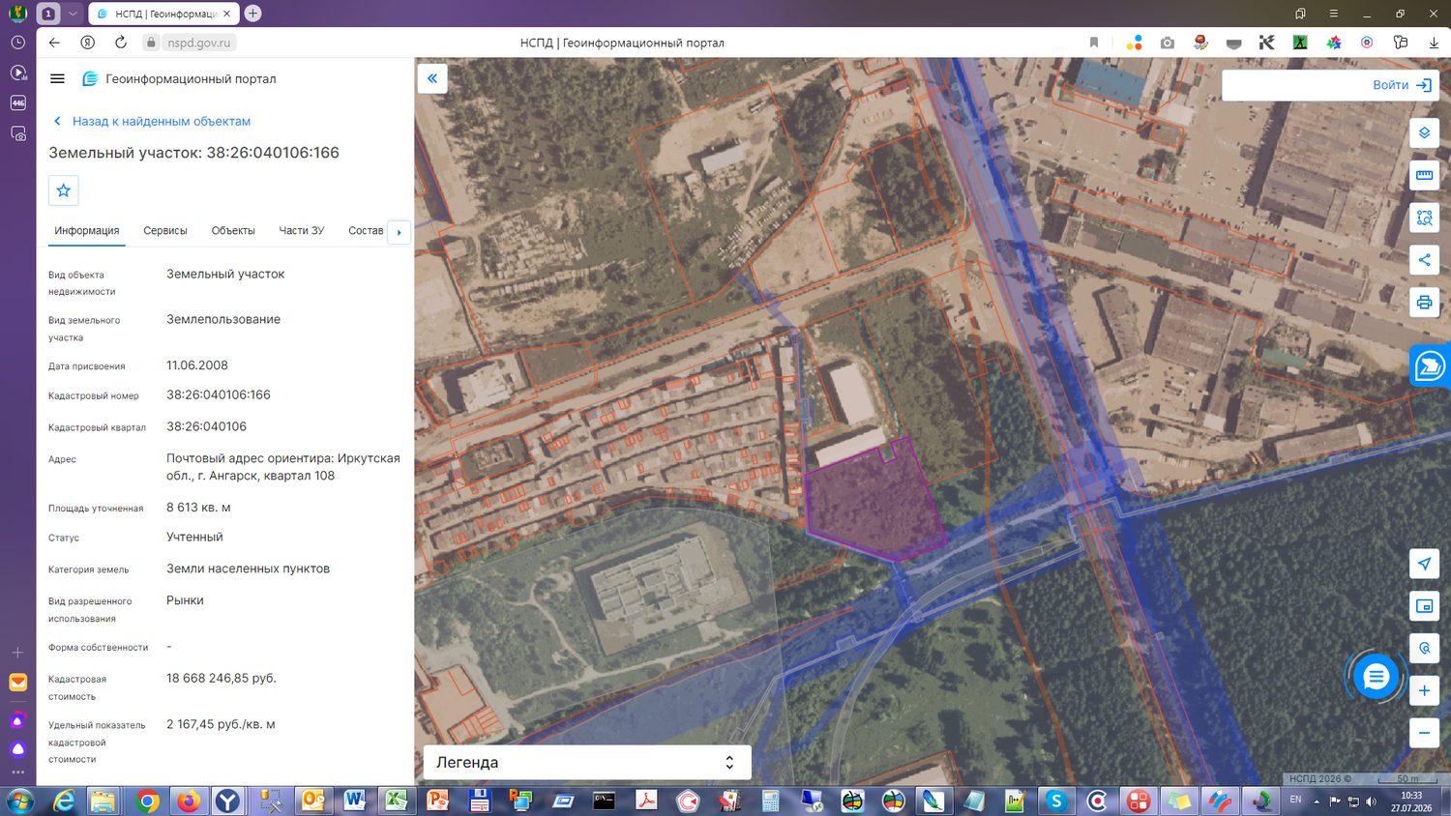Zoom in the map with plus
The width and height of the screenshot is (1451, 816).
(x=1424, y=690)
